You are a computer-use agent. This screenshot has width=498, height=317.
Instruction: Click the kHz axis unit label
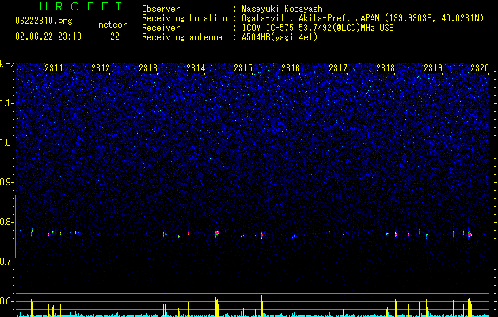pos(7,64)
